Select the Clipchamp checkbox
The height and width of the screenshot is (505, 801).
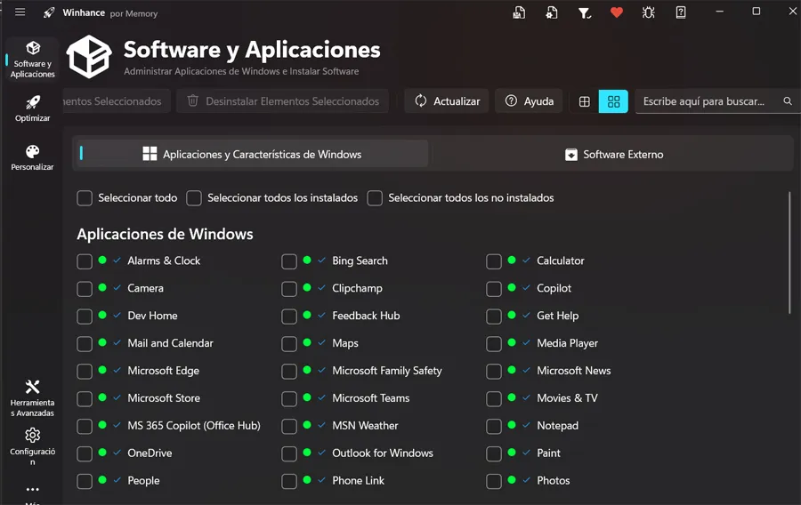click(x=289, y=289)
